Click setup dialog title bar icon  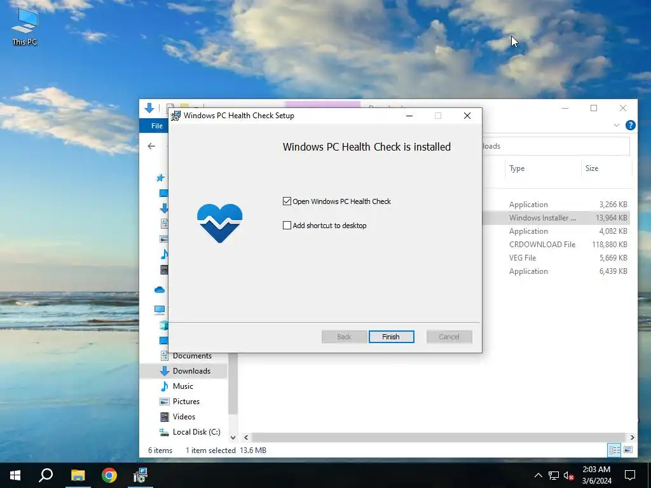[176, 116]
